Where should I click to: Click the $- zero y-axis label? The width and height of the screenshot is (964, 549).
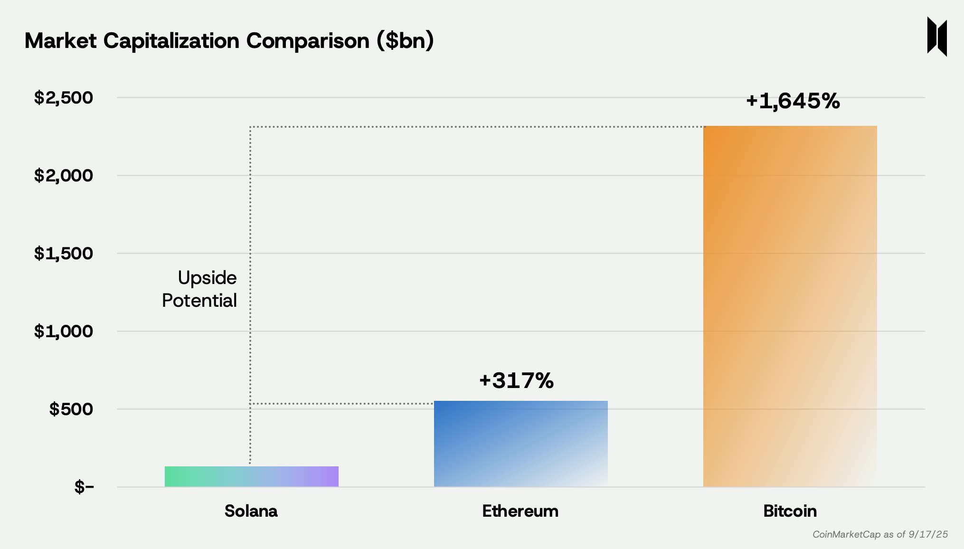(x=84, y=487)
